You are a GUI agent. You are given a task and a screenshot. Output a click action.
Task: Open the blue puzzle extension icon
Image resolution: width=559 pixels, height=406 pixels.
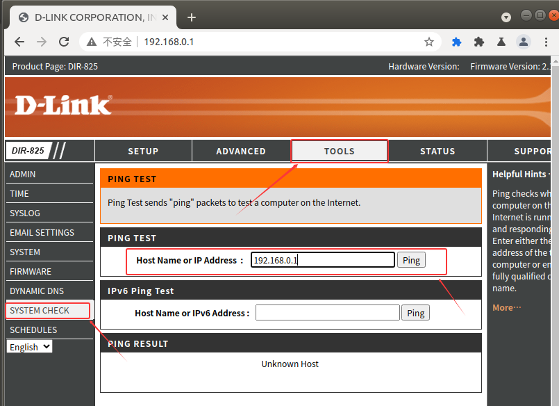(x=456, y=42)
